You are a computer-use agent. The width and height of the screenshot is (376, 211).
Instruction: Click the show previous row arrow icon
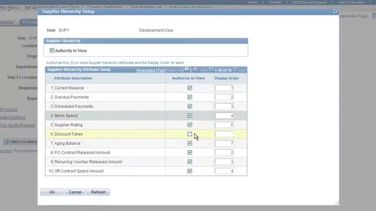pos(211,69)
